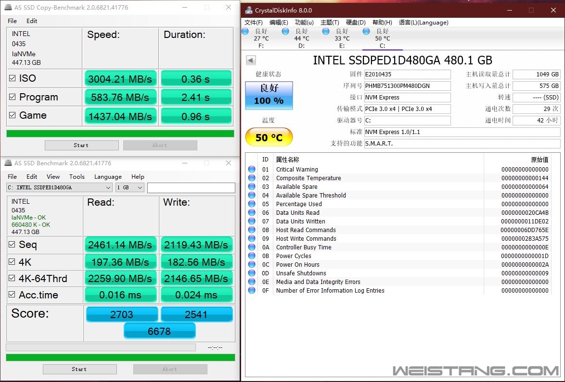Toggle the 4K-64Thrd benchmark checkbox
Viewport: 565px width, 382px height.
tap(12, 278)
